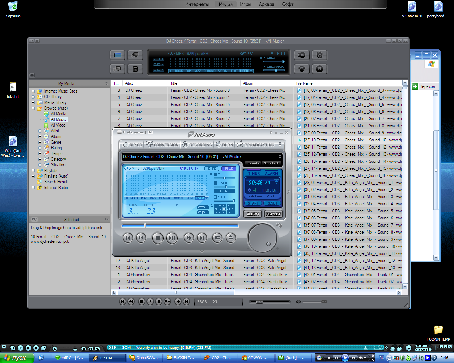Click the PLAYLIST button below timer
This screenshot has height=363, width=454.
point(273,214)
